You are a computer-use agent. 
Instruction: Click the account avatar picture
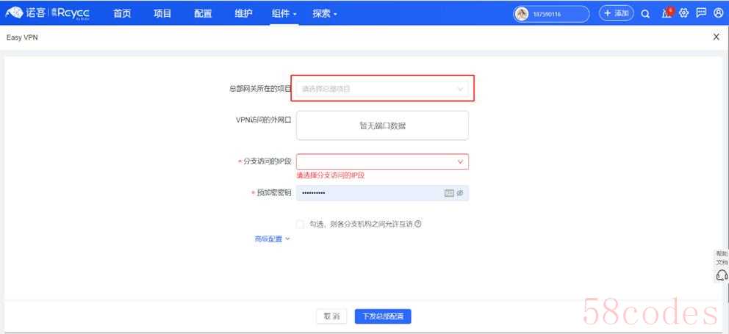522,14
